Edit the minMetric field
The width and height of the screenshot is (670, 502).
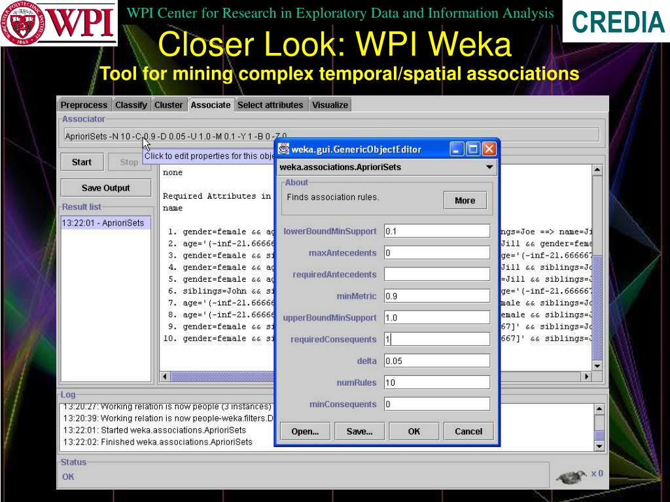tap(436, 296)
